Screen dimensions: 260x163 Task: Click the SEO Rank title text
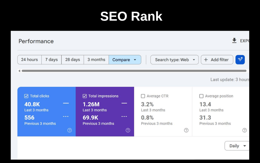[x=131, y=16]
